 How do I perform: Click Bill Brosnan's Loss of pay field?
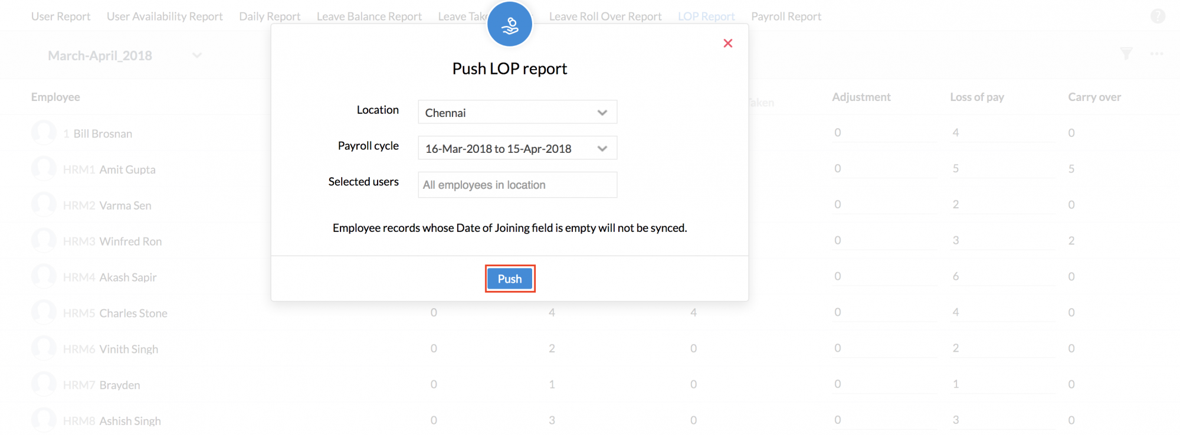pos(1002,133)
